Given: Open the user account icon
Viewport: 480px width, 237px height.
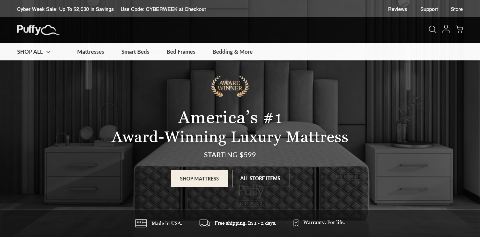Looking at the screenshot, I should 446,29.
